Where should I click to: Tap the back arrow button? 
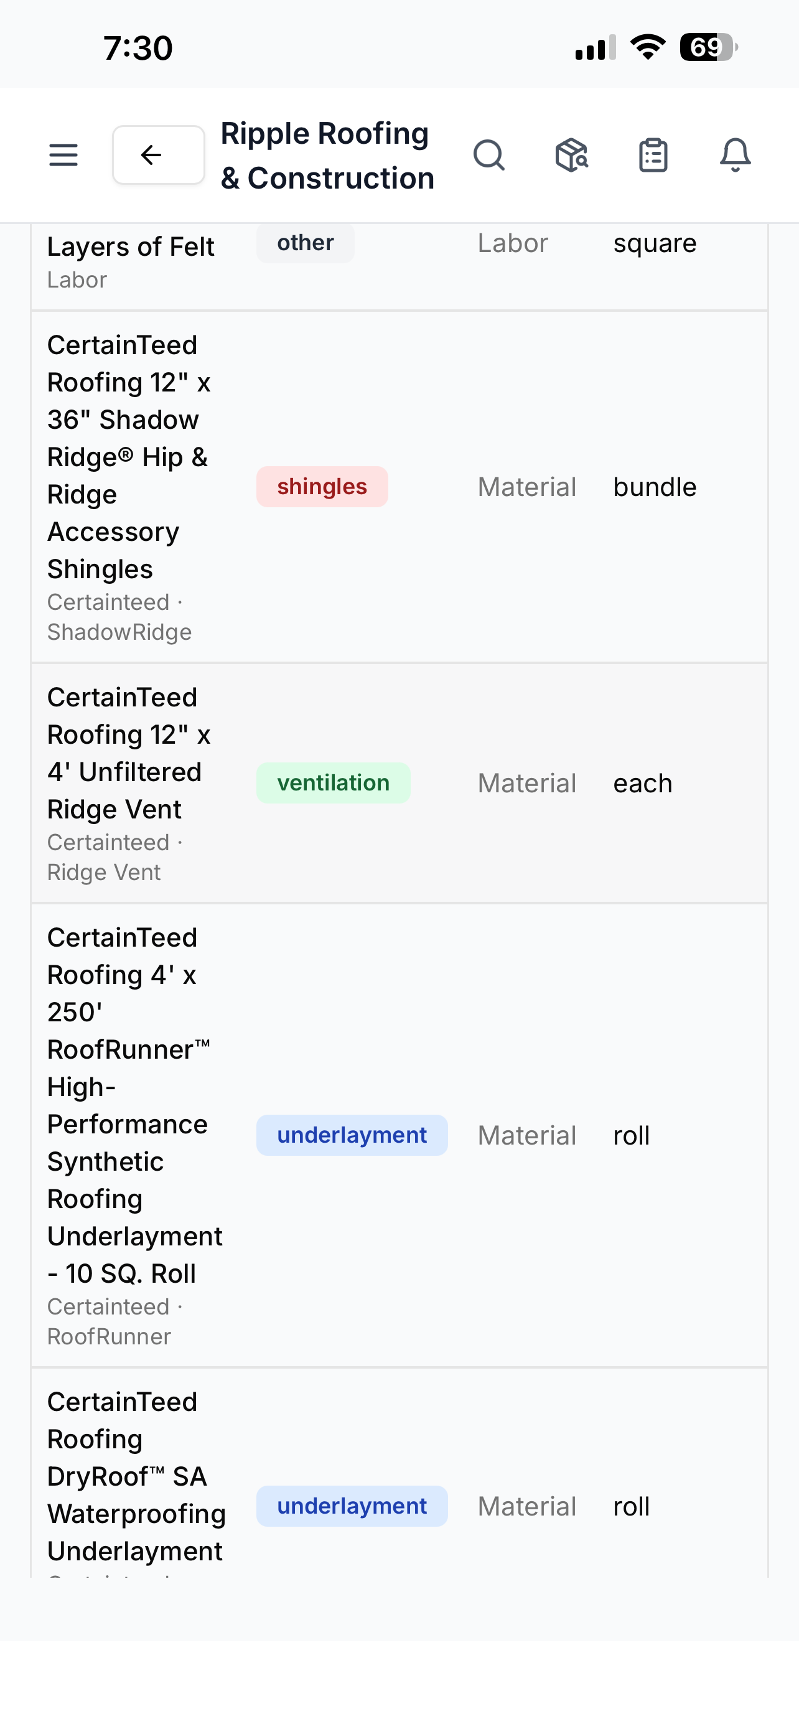click(x=158, y=155)
